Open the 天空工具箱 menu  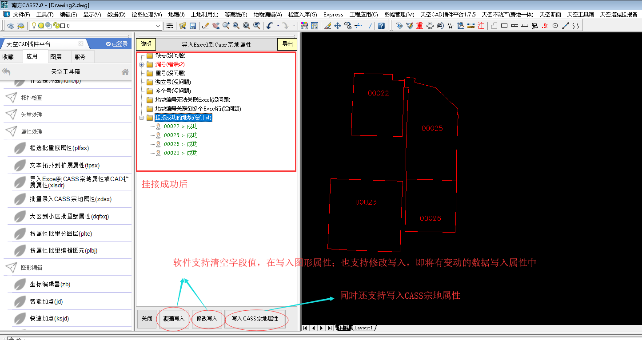click(x=580, y=14)
